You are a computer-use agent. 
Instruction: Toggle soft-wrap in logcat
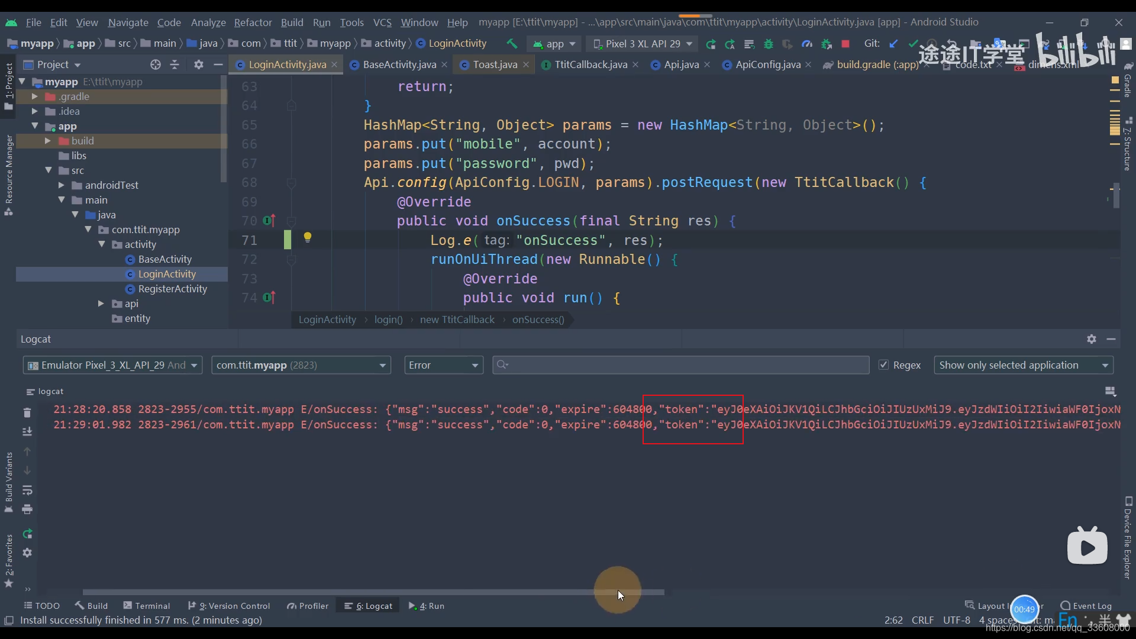(27, 490)
